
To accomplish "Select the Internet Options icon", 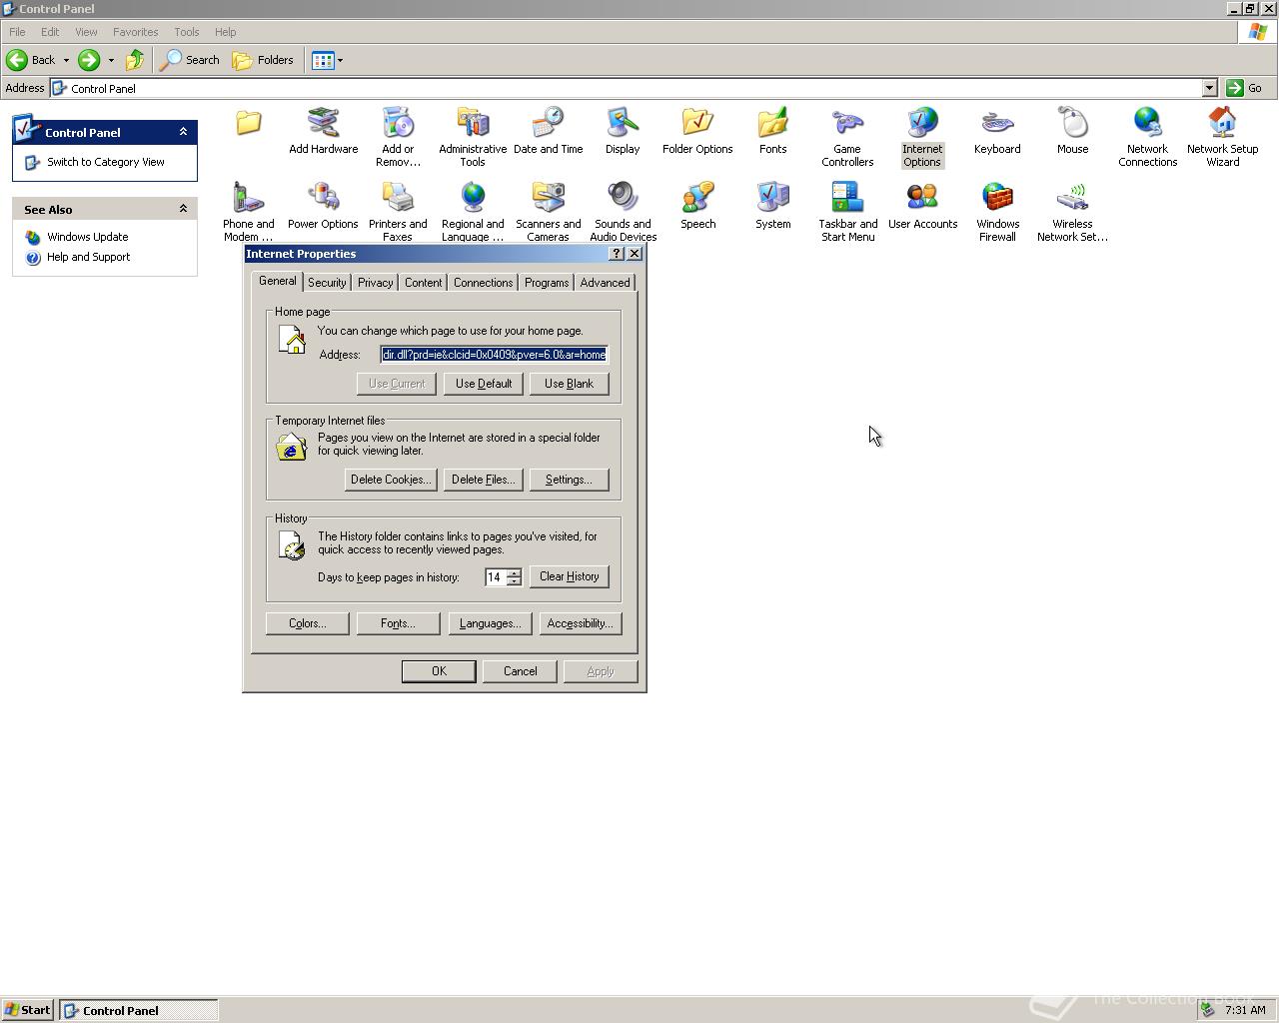I will tap(922, 137).
